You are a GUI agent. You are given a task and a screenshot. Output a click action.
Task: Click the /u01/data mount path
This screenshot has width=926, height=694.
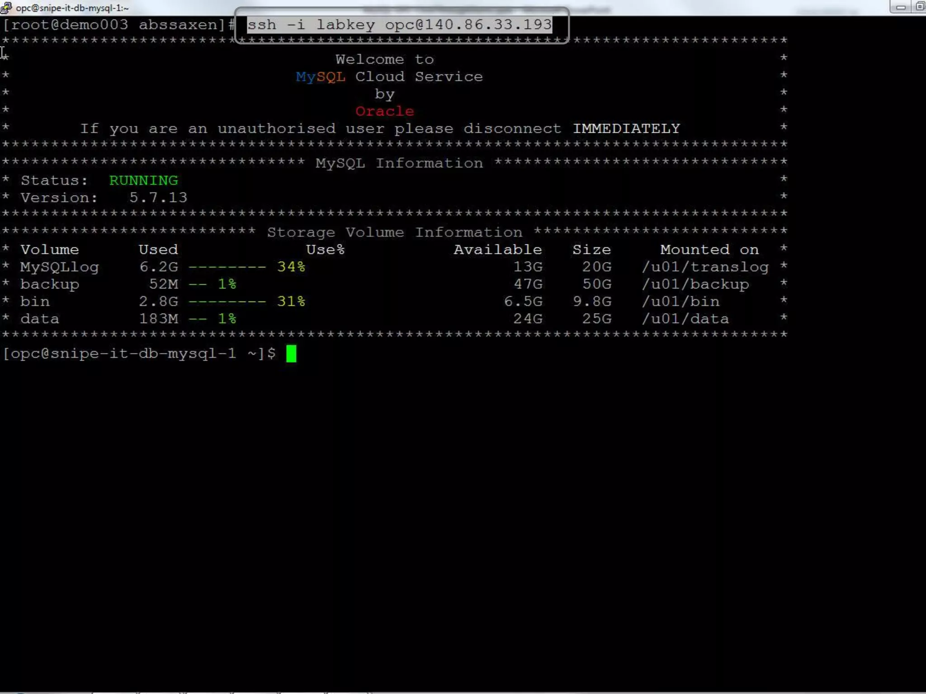pos(685,319)
